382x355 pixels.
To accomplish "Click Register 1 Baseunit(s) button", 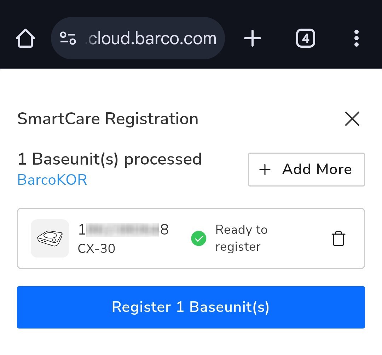I will coord(191,307).
